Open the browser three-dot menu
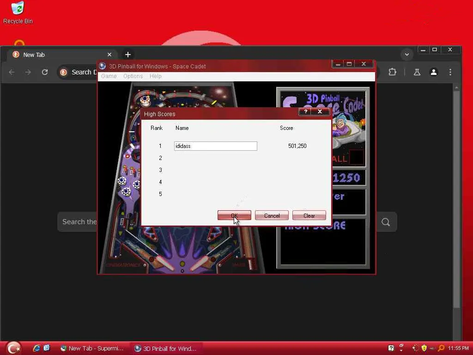473x355 pixels. coord(450,72)
